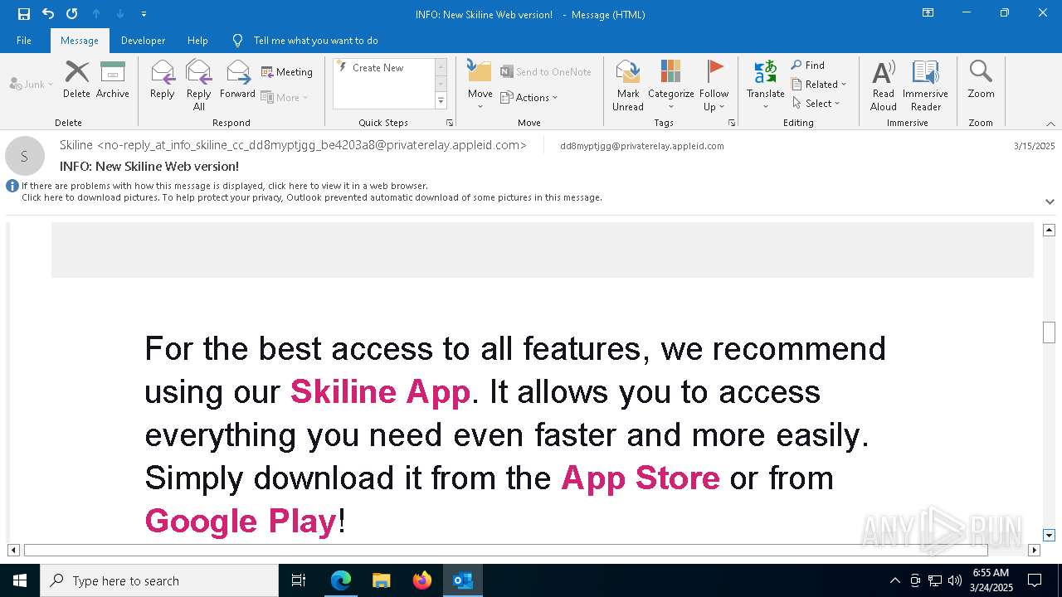
Task: Open the Related dropdown
Action: coord(819,84)
